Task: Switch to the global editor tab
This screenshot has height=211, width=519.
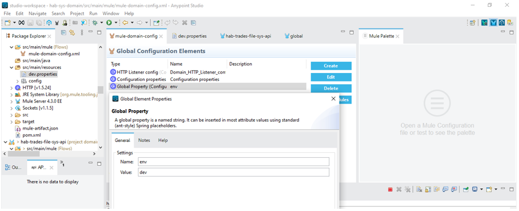Action: click(x=293, y=36)
